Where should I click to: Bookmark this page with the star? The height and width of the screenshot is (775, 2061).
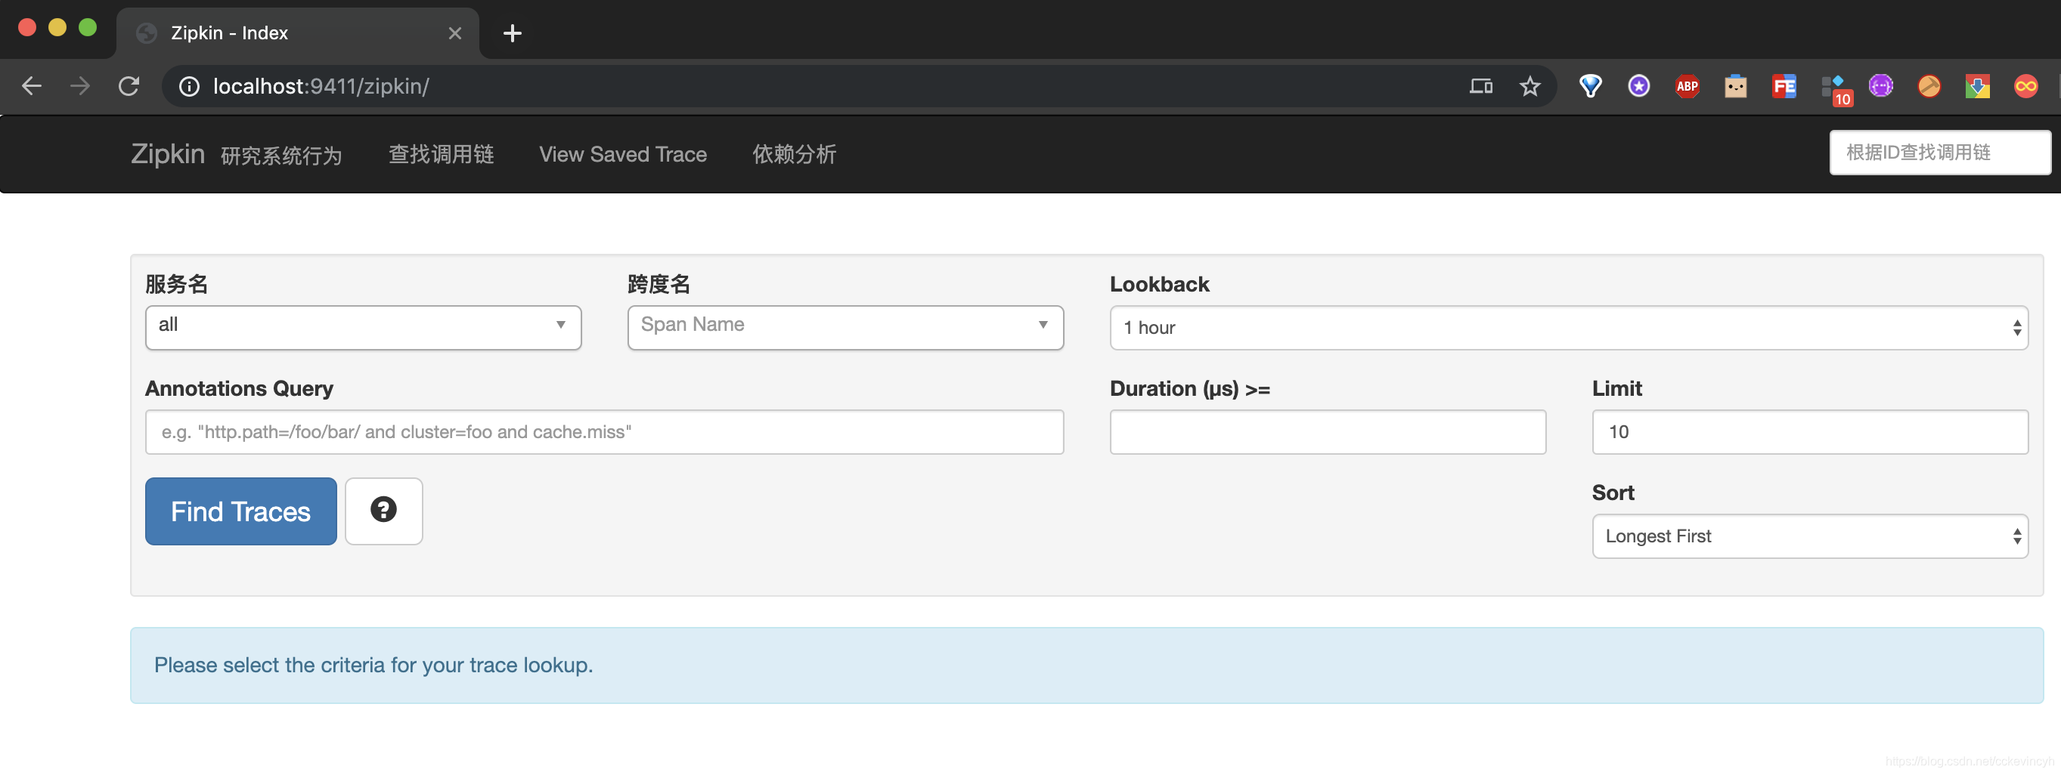click(x=1529, y=86)
